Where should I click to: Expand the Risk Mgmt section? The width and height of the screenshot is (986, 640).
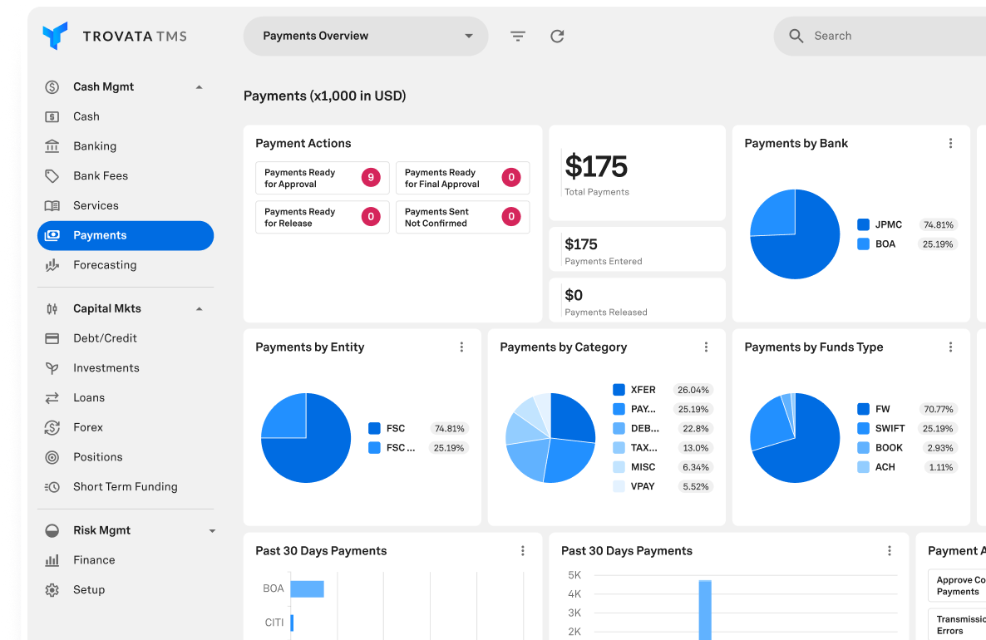point(212,531)
